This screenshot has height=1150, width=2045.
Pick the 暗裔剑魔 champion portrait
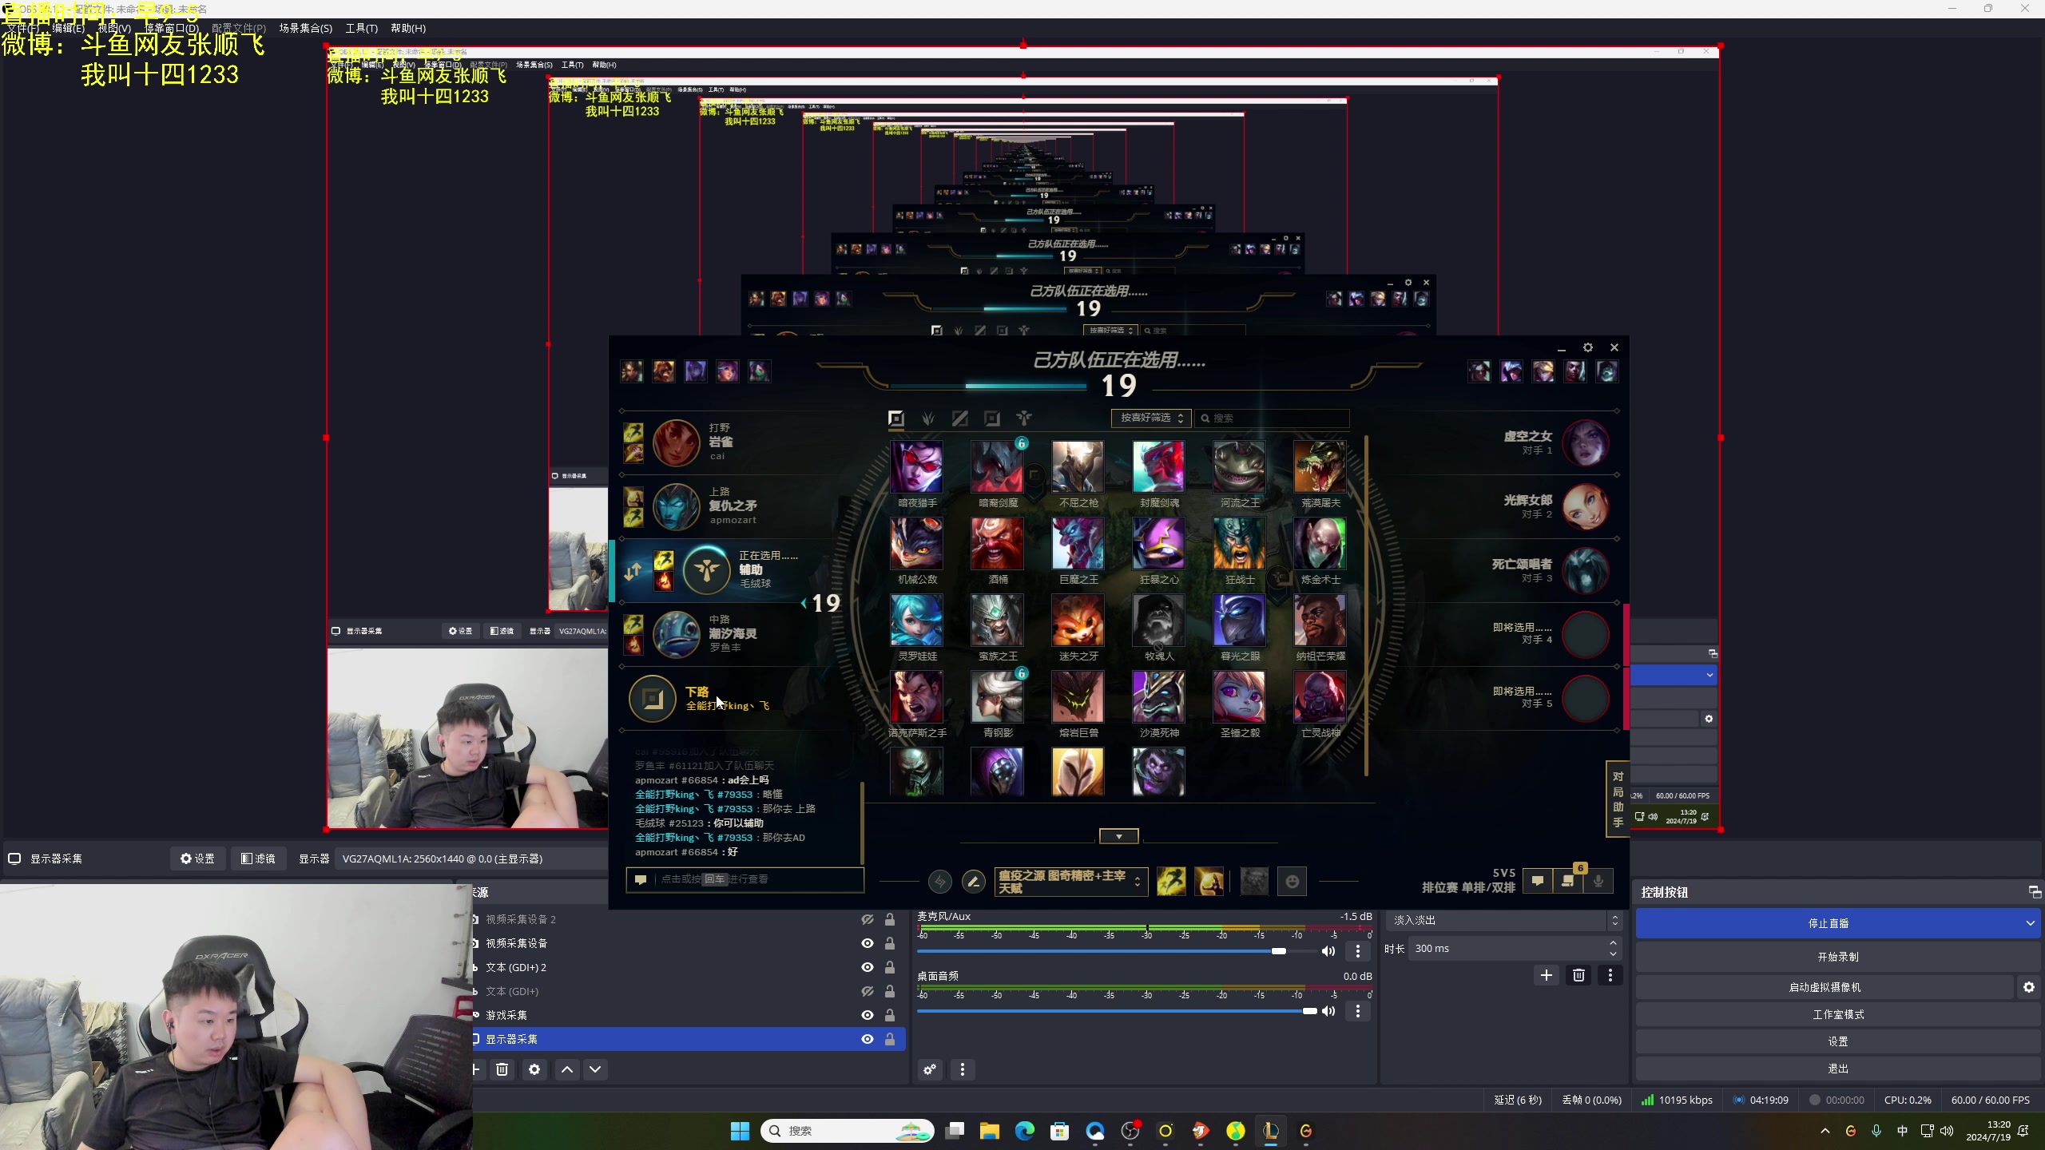click(x=997, y=466)
